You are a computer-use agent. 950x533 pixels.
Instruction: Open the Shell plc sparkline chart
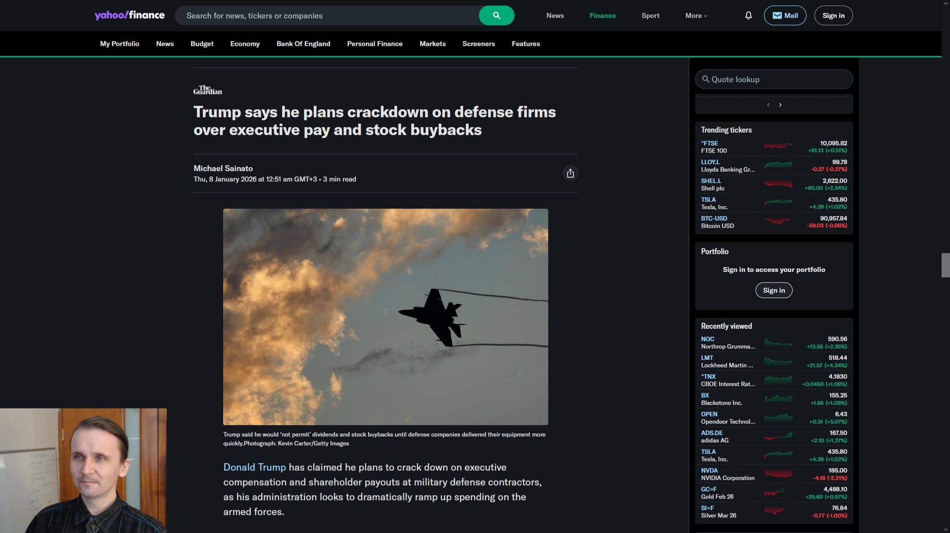tap(778, 184)
